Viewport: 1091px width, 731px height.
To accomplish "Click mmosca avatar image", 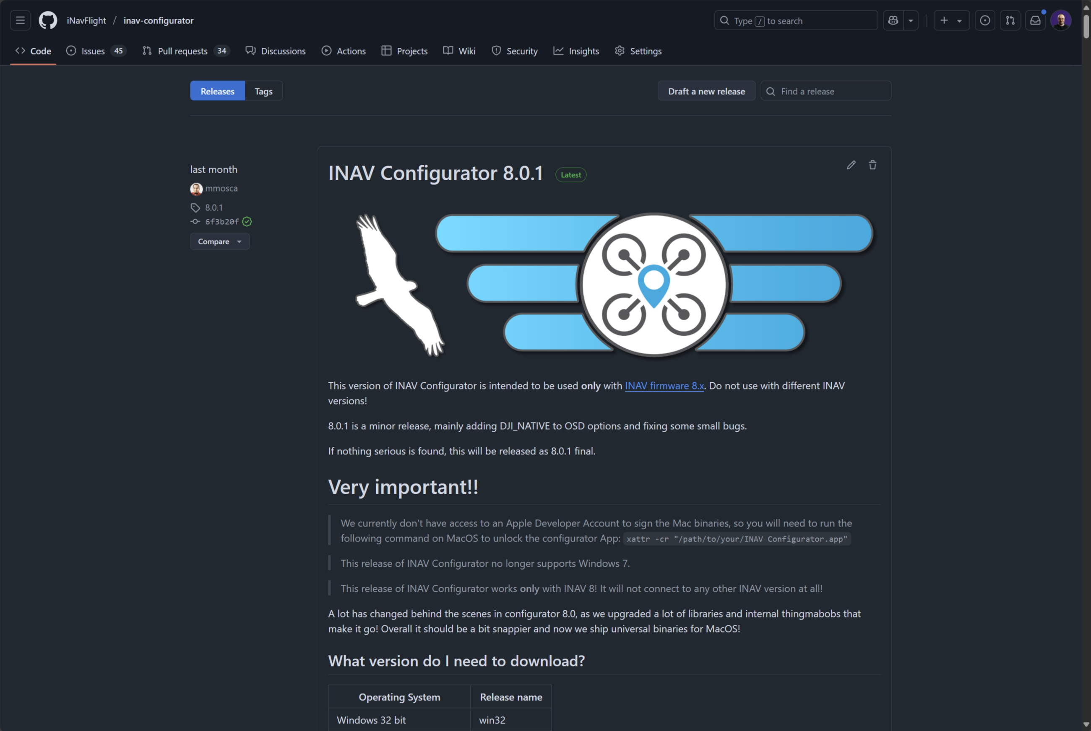I will pyautogui.click(x=196, y=189).
